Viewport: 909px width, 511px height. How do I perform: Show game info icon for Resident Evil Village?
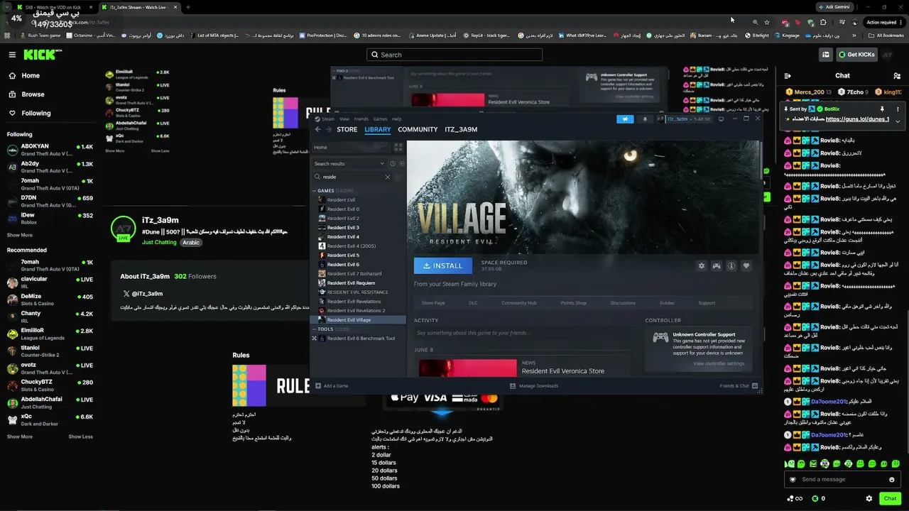coord(731,266)
